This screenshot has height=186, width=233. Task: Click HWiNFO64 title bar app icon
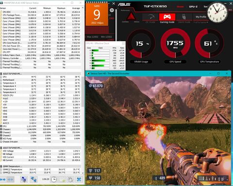[x=1, y=3]
